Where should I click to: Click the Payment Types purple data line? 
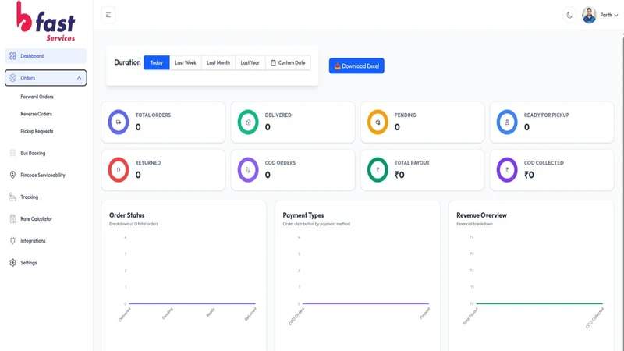point(366,303)
